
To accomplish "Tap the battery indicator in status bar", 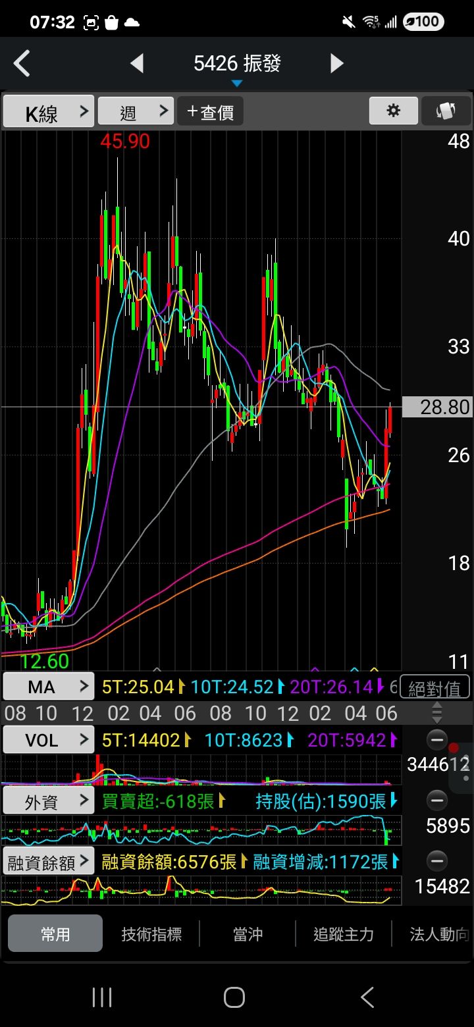I will click(x=423, y=22).
